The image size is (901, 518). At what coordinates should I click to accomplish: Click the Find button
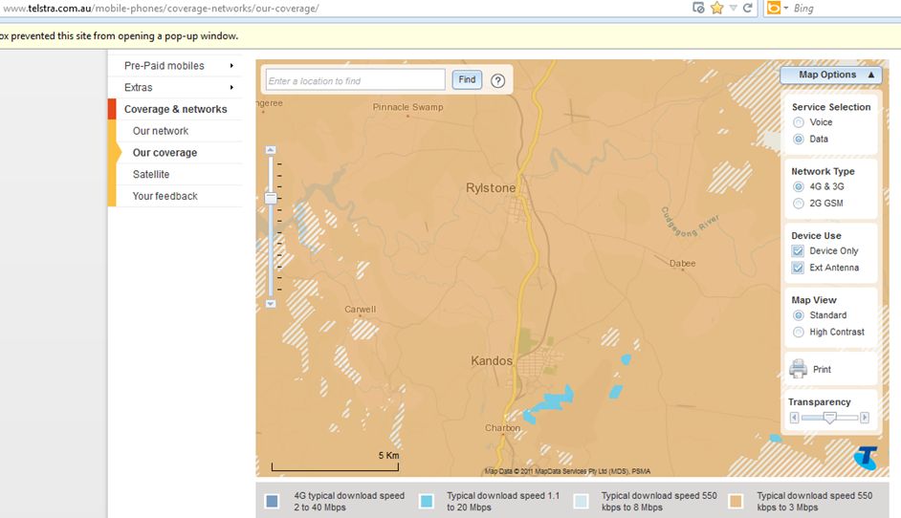click(x=467, y=80)
